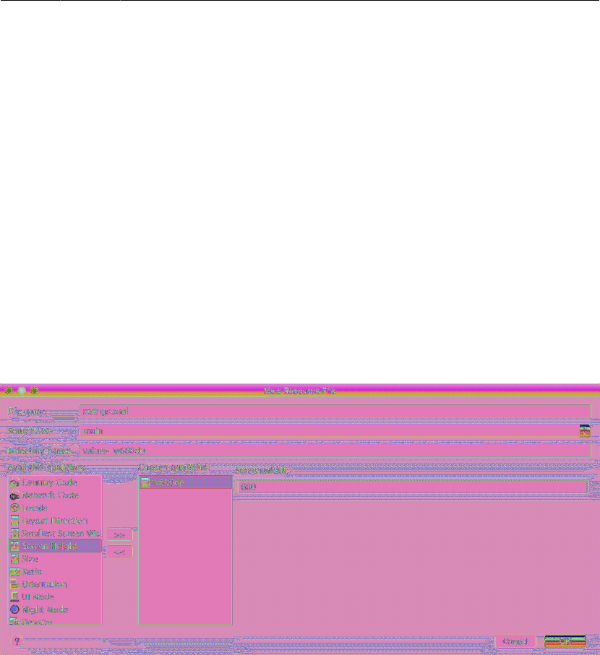The height and width of the screenshot is (655, 600).
Task: Confirm with the OK button
Action: tap(565, 641)
